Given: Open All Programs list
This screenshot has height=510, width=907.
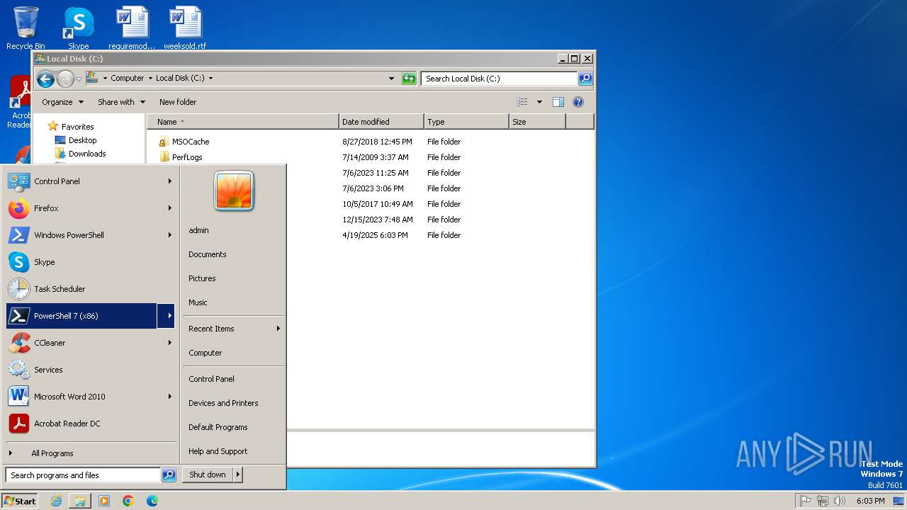Looking at the screenshot, I should click(x=52, y=453).
